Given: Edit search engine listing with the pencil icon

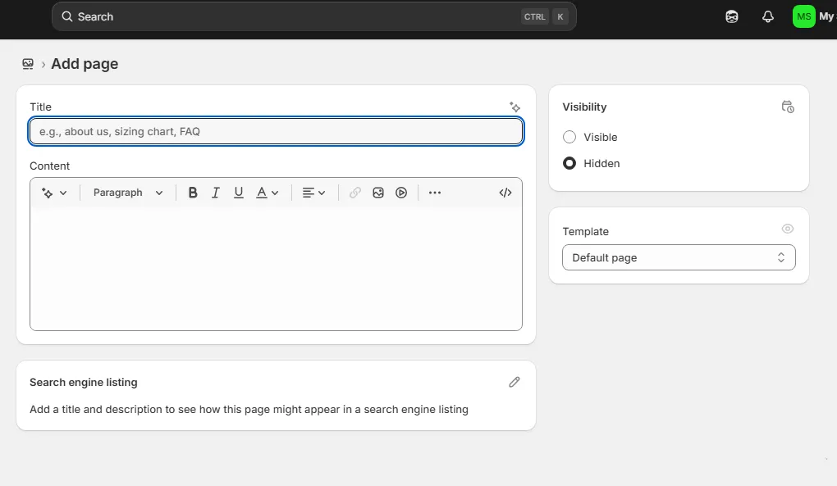Looking at the screenshot, I should click(x=515, y=382).
